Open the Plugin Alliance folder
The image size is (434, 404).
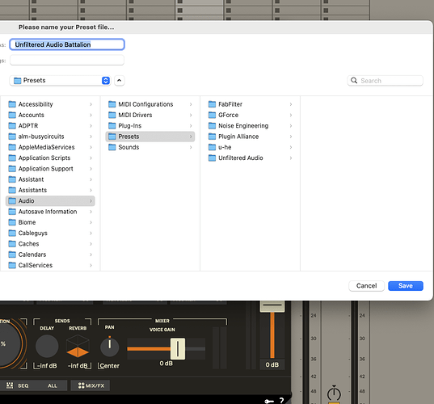click(x=251, y=137)
